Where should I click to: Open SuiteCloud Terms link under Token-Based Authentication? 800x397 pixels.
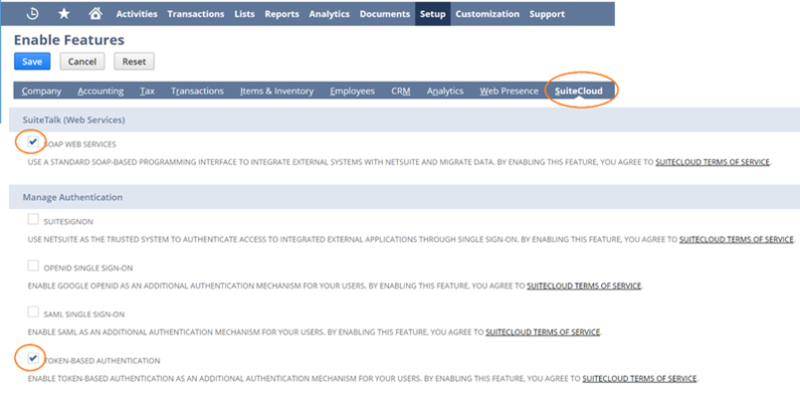(x=639, y=379)
